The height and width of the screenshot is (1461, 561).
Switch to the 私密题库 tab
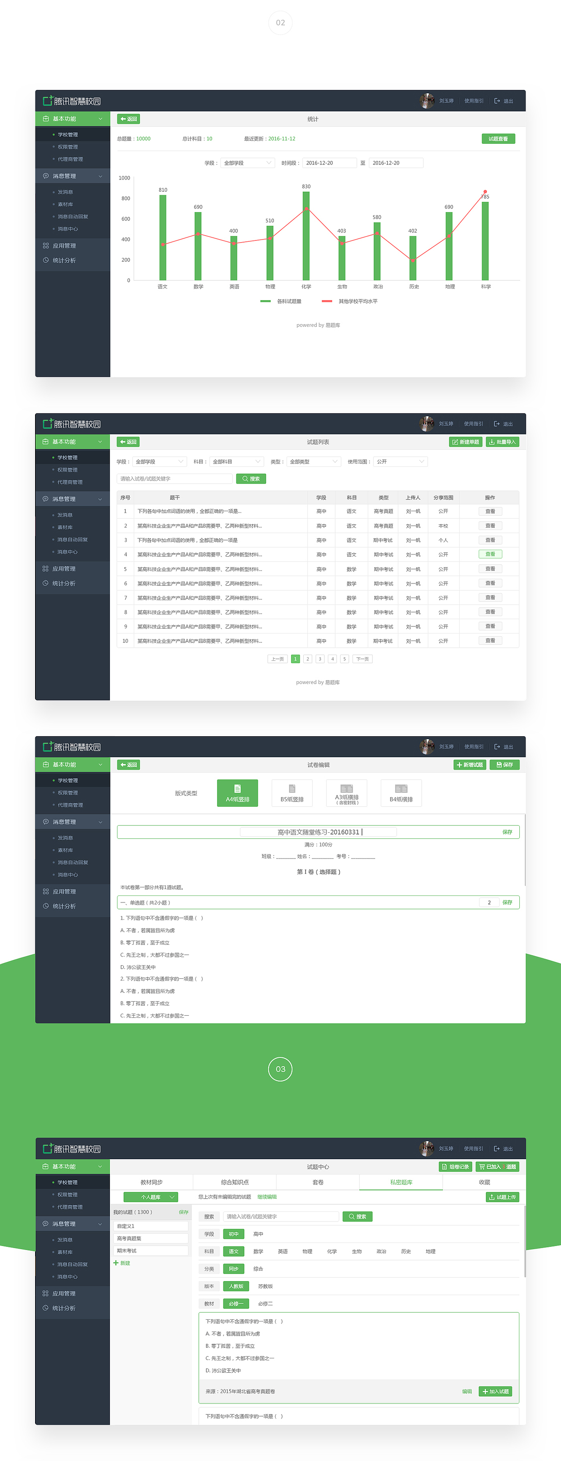401,1182
